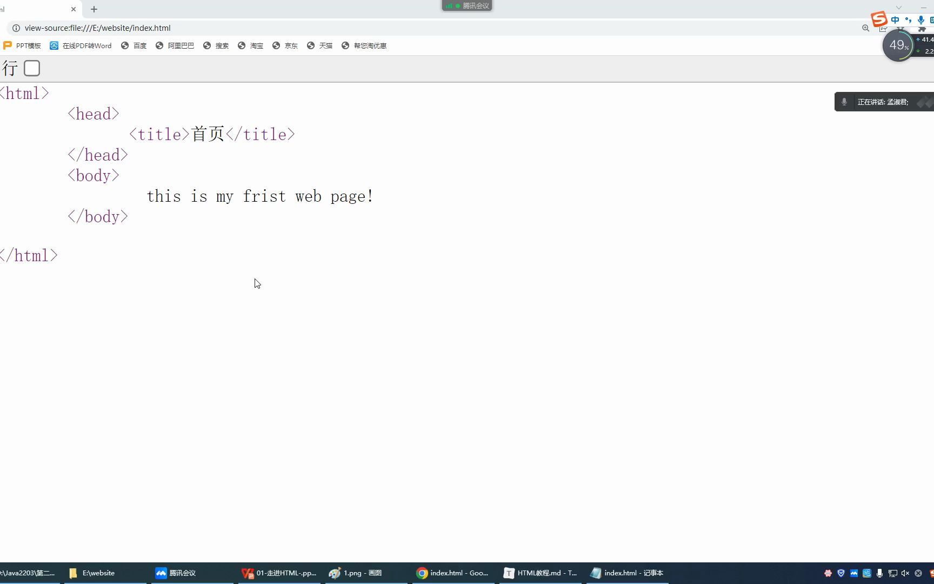Click the Tencent Meeting tray icon
This screenshot has height=584, width=934.
(854, 573)
